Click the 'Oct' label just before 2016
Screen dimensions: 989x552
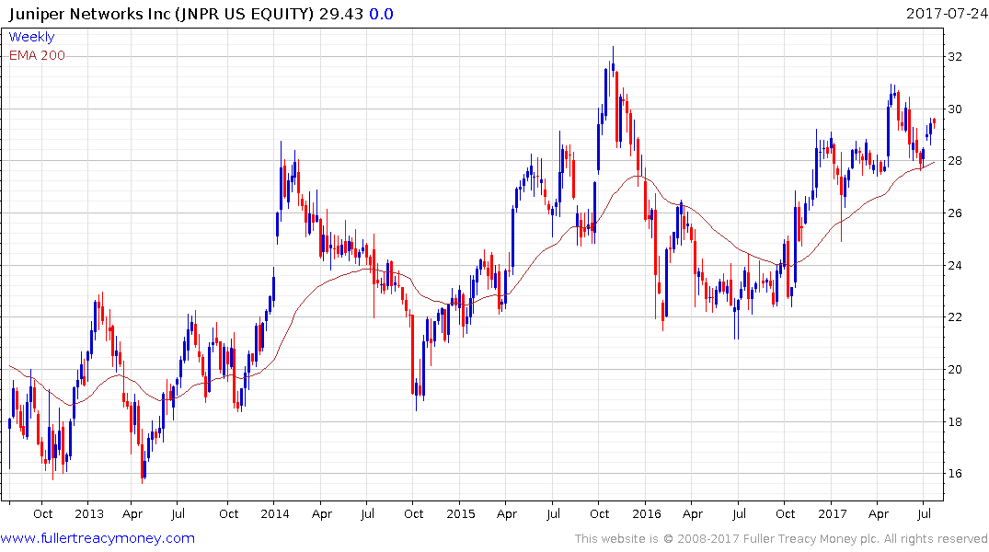point(600,513)
